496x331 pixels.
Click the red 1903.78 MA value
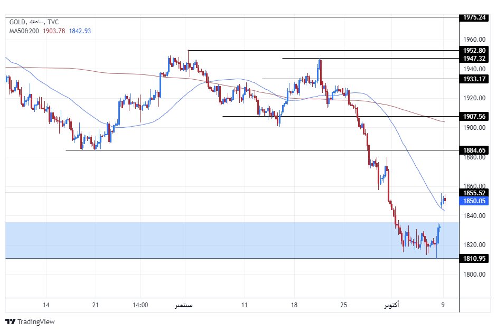point(54,31)
